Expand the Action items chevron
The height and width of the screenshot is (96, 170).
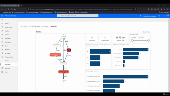[x=16, y=27]
